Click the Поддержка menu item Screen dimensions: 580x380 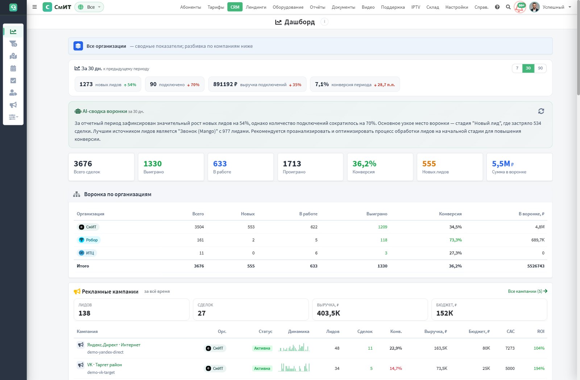coord(393,7)
